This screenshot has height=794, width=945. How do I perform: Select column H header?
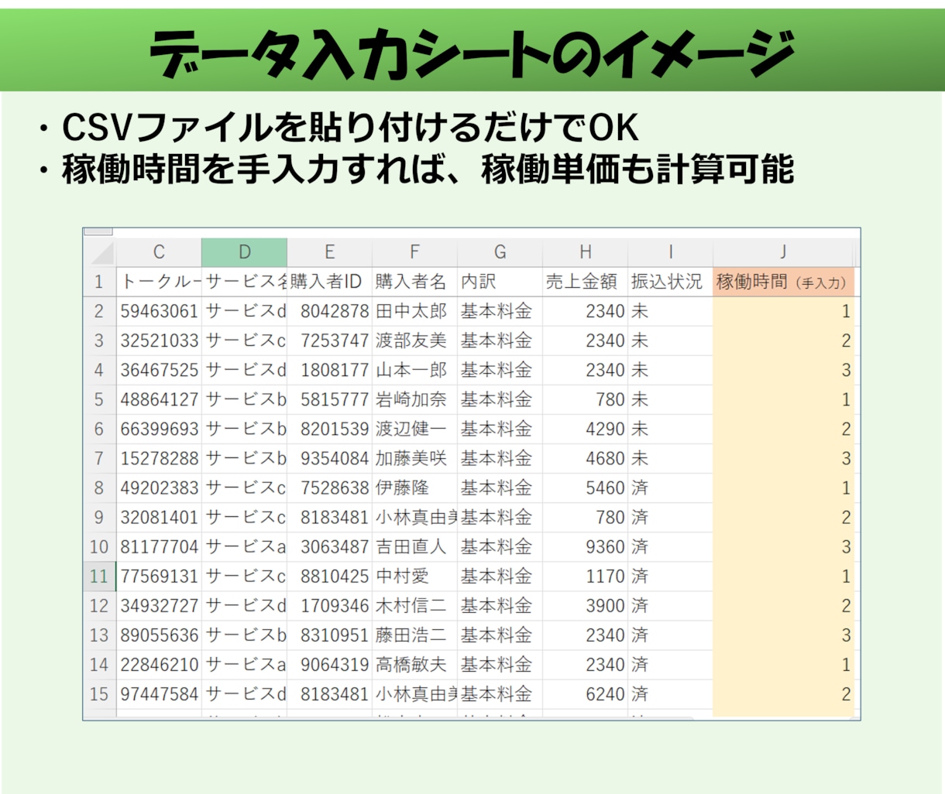585,252
